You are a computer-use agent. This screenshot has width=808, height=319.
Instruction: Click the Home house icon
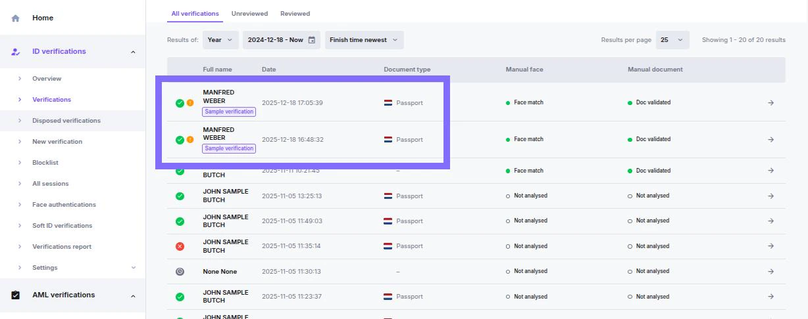(x=16, y=18)
